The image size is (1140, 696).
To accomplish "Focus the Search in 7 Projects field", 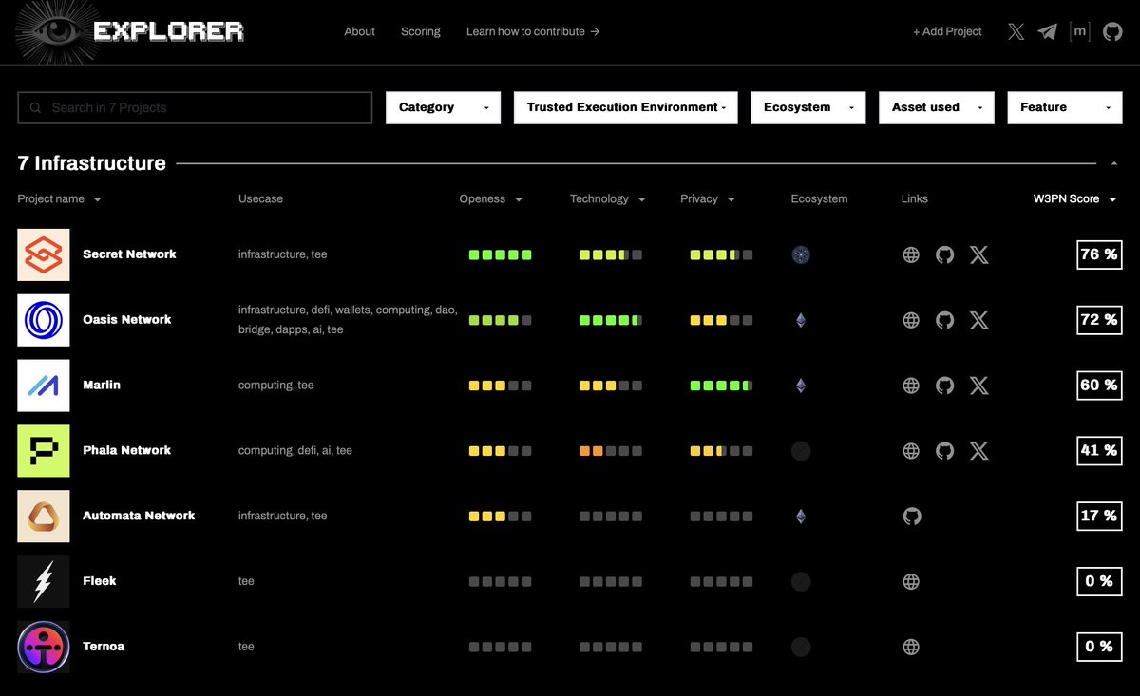I will pos(195,108).
